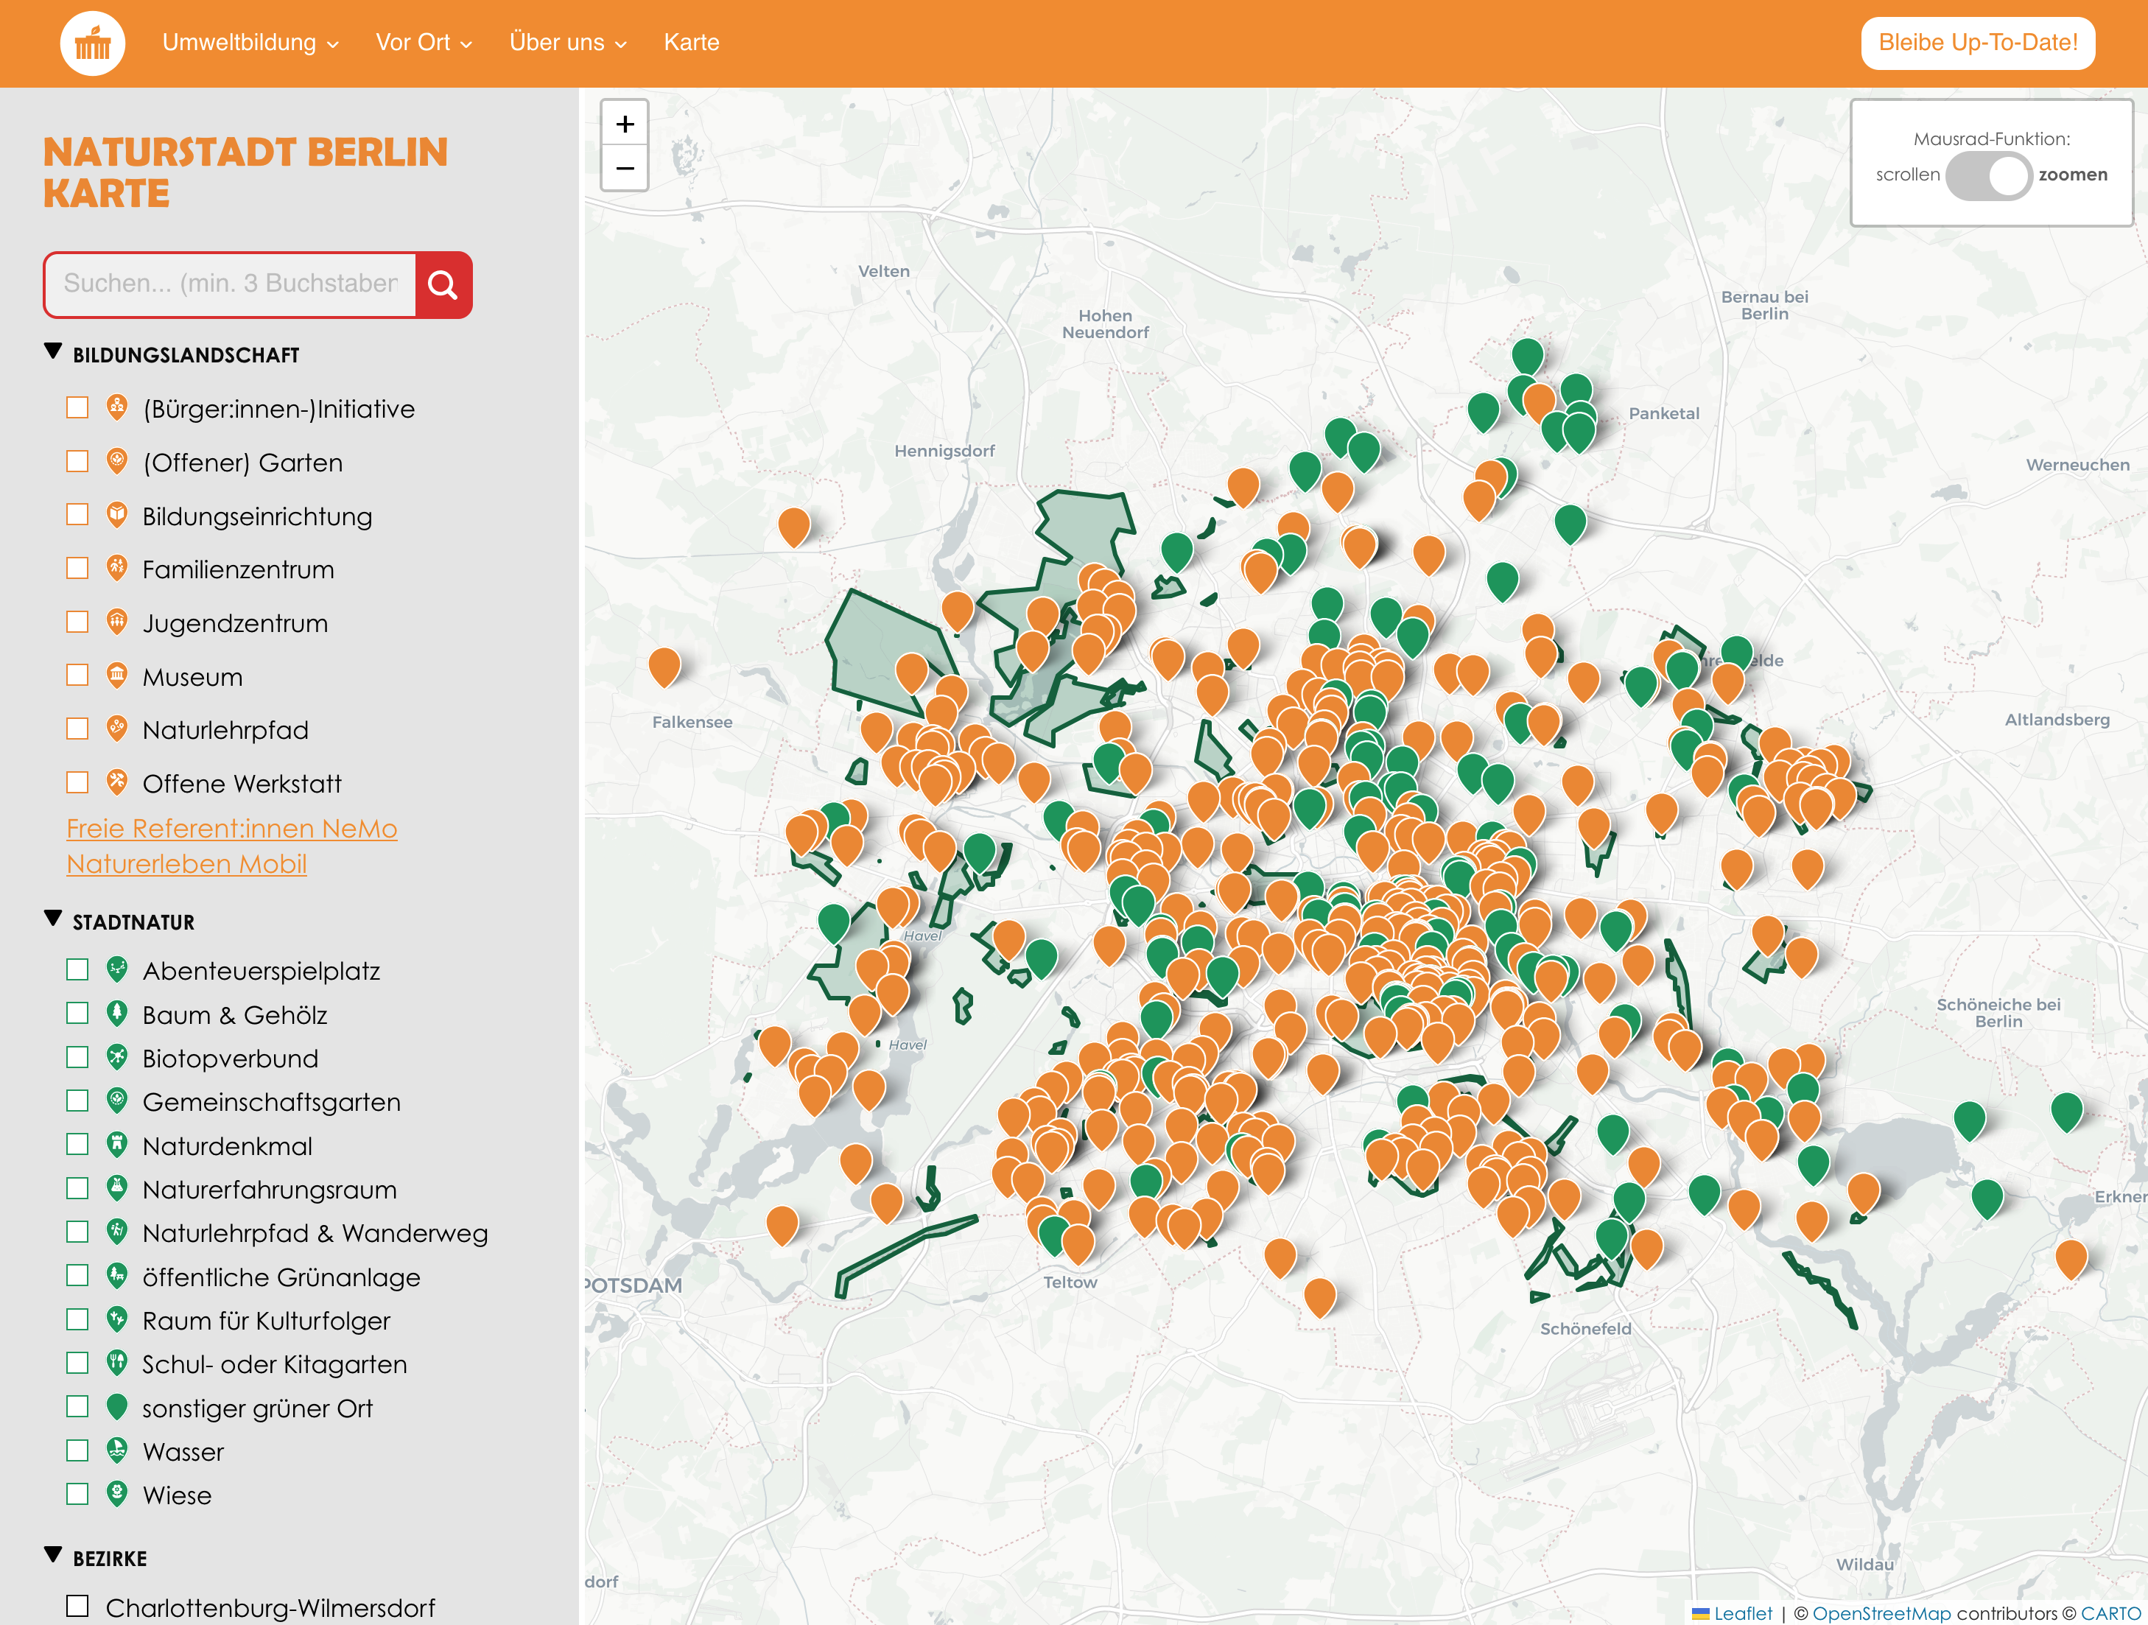The width and height of the screenshot is (2148, 1625).
Task: Check the Offene Werkstatt checkbox
Action: click(x=77, y=782)
